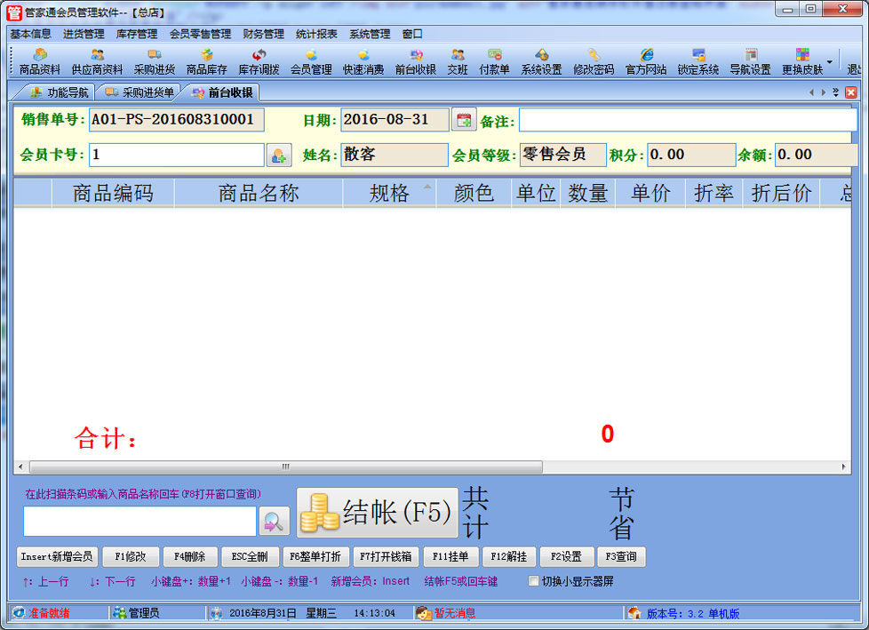
Task: Open 修改密码 from the toolbar
Action: point(593,61)
